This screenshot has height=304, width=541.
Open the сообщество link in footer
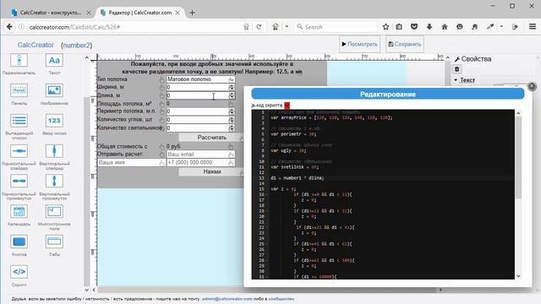click(x=281, y=299)
